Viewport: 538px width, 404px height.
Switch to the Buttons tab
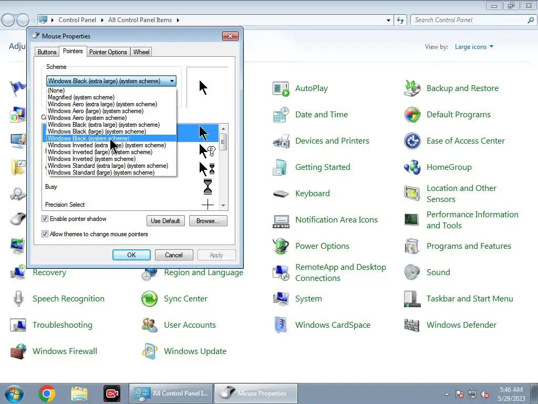(x=47, y=52)
